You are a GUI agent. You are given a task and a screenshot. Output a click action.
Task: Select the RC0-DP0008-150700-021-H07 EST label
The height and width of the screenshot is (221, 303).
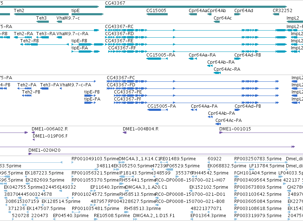[190, 180]
